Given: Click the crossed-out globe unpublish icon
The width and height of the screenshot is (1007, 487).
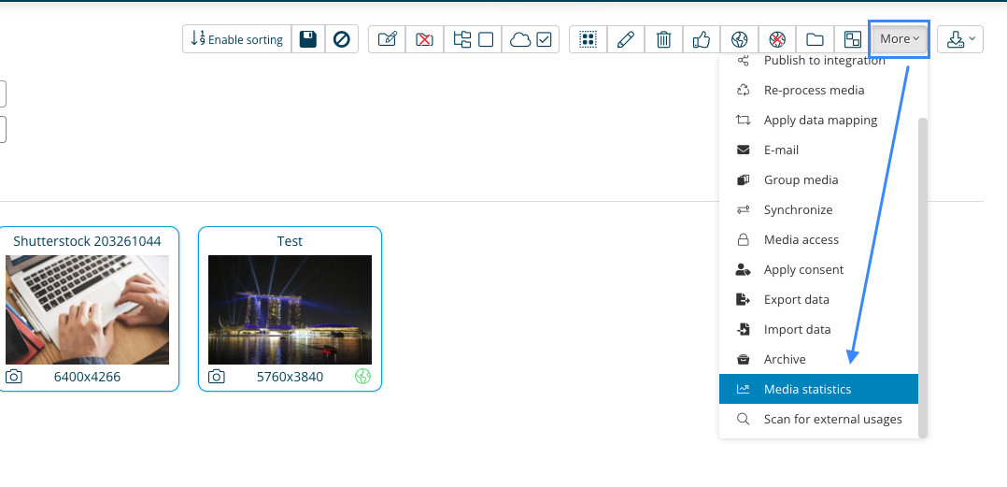Looking at the screenshot, I should click(x=777, y=39).
